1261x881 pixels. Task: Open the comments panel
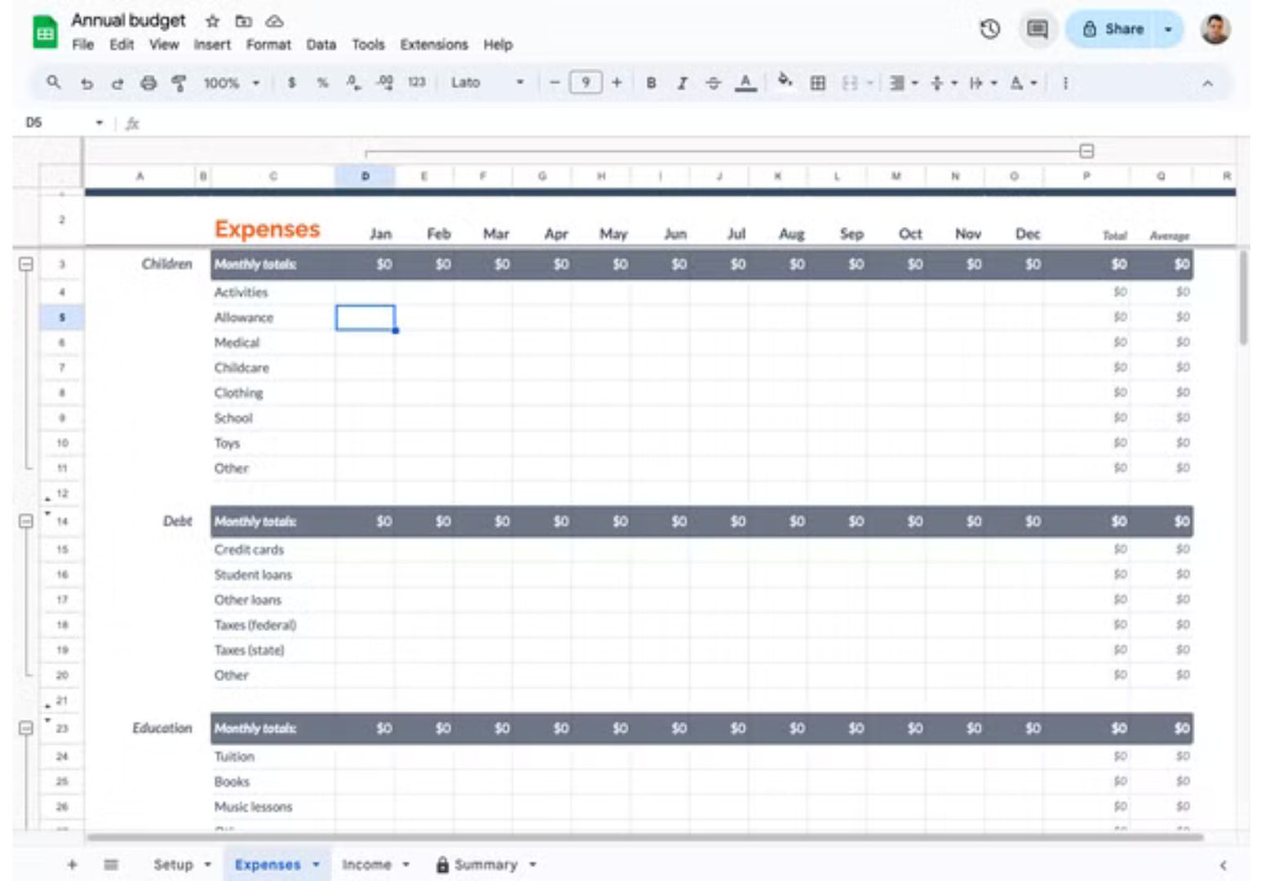[1036, 29]
